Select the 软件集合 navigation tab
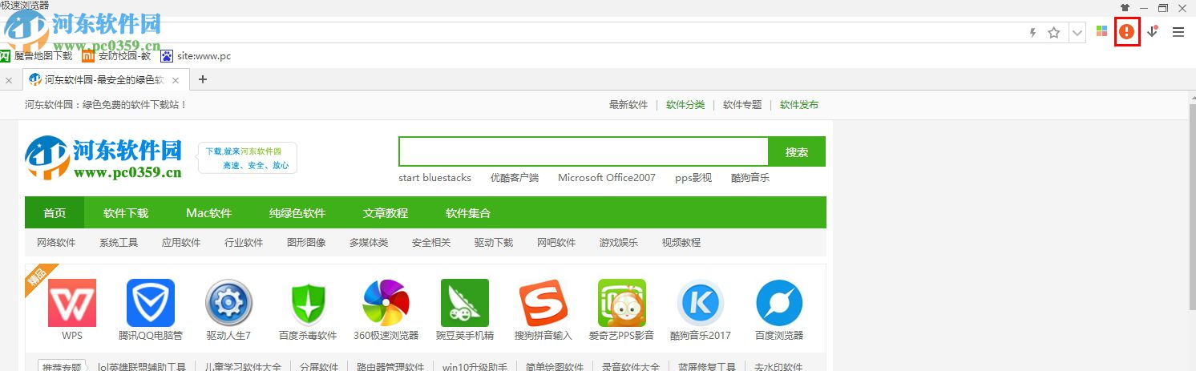Screen dimensions: 1196x371 pyautogui.click(x=468, y=213)
